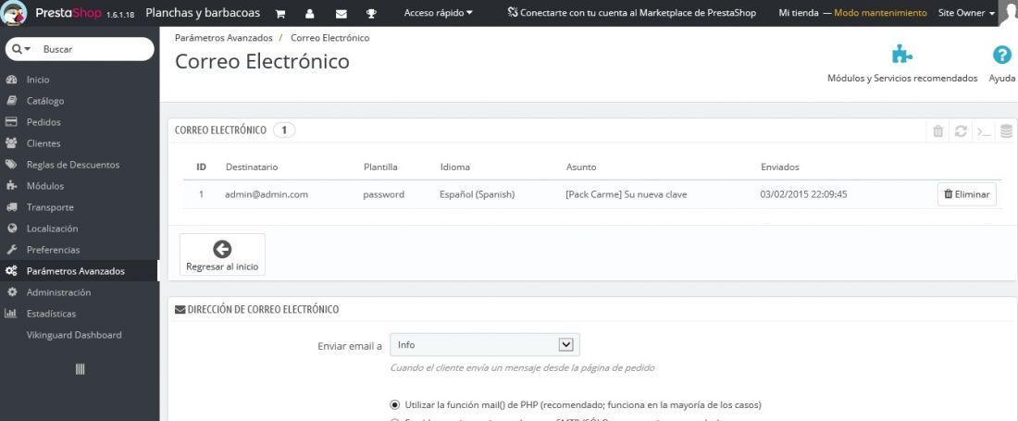Select the Utilizar la función mail() de PHP option
This screenshot has width=1018, height=421.
tap(395, 404)
